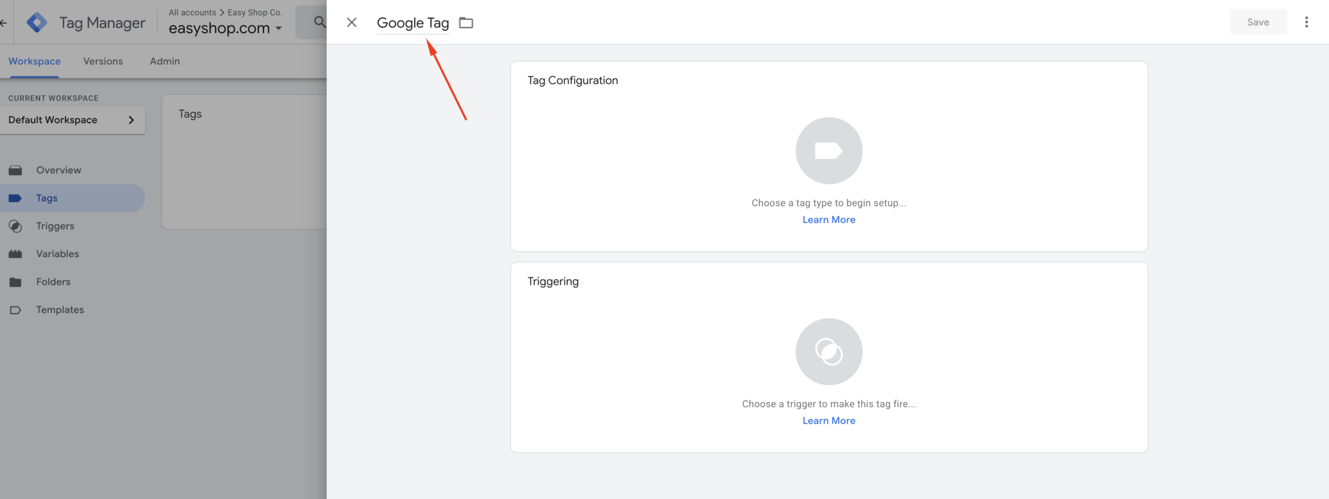Click the All accounts breadcrumb

point(192,12)
